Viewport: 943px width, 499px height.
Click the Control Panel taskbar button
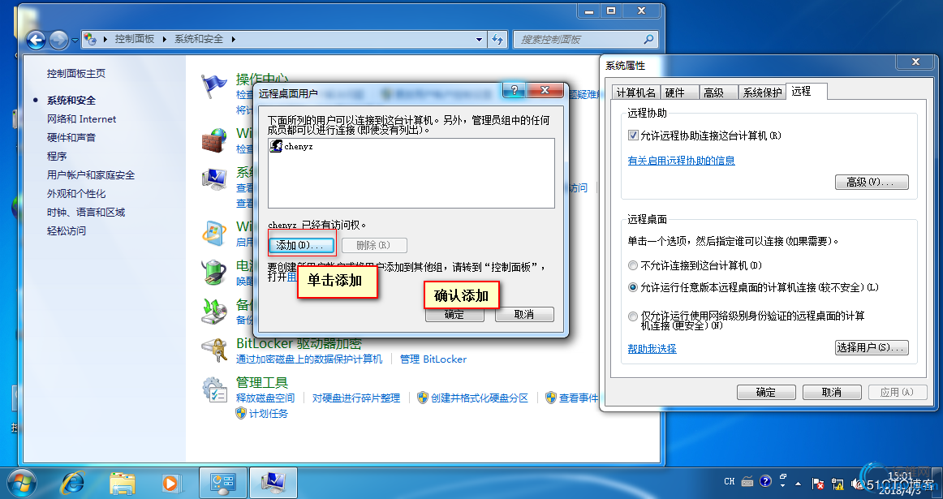pyautogui.click(x=222, y=483)
